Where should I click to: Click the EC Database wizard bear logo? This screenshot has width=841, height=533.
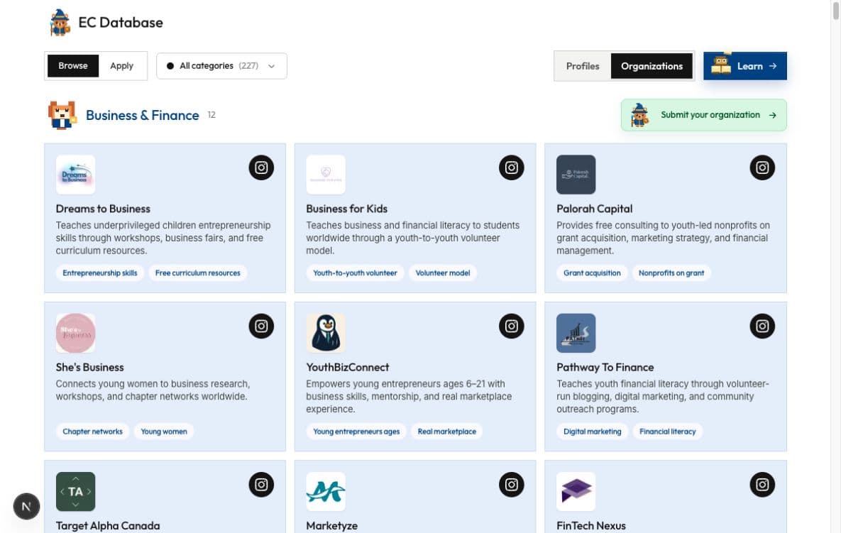pyautogui.click(x=60, y=23)
